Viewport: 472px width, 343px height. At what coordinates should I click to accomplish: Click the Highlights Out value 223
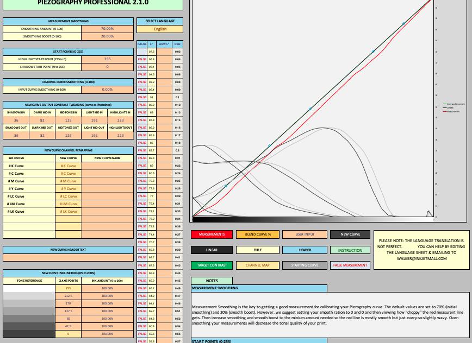pos(120,135)
